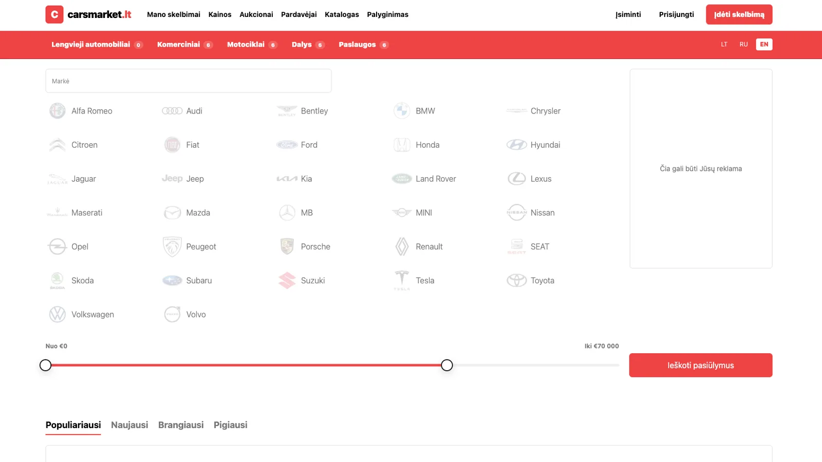Select Lengvieji automobiliai category
Screen dimensions: 822x462
coord(97,45)
